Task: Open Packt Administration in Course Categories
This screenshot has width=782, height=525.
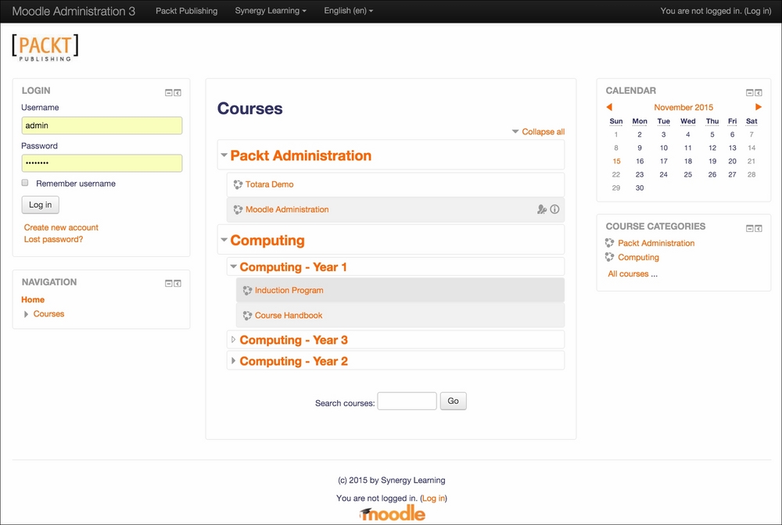Action: (656, 243)
